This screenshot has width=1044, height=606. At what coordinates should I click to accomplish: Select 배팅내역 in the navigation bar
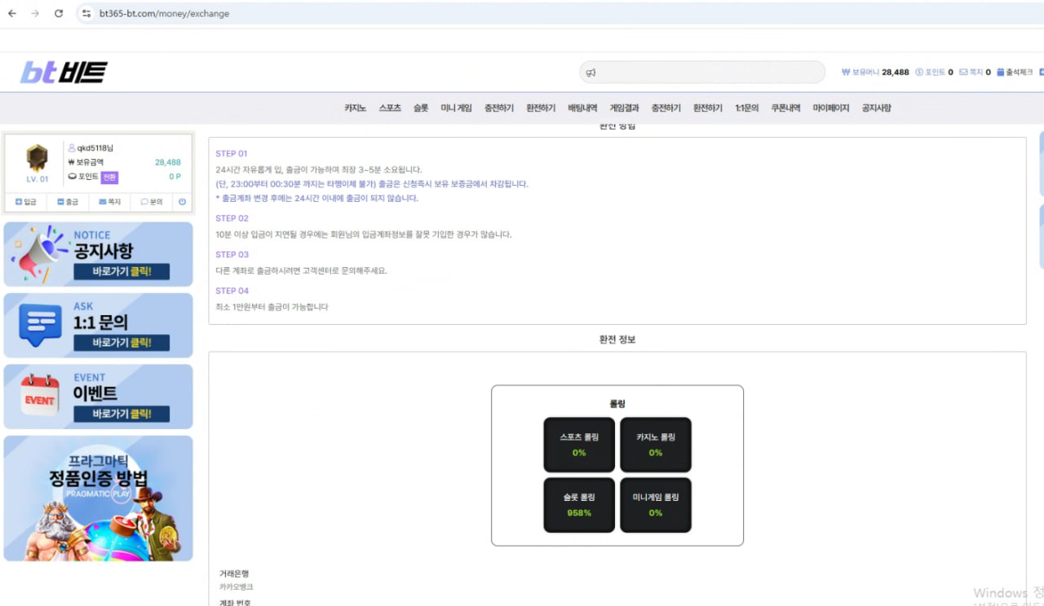coord(582,108)
